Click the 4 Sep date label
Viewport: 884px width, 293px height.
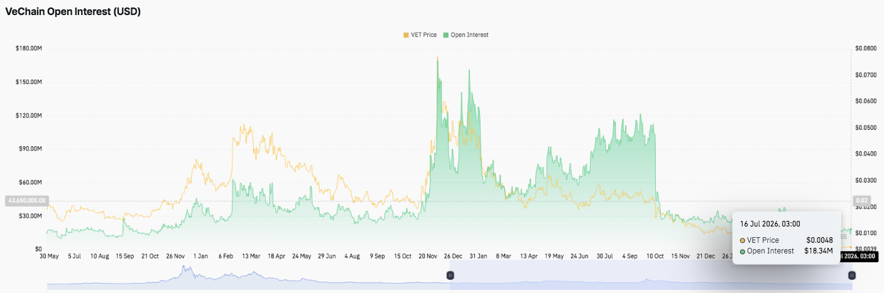pos(630,256)
